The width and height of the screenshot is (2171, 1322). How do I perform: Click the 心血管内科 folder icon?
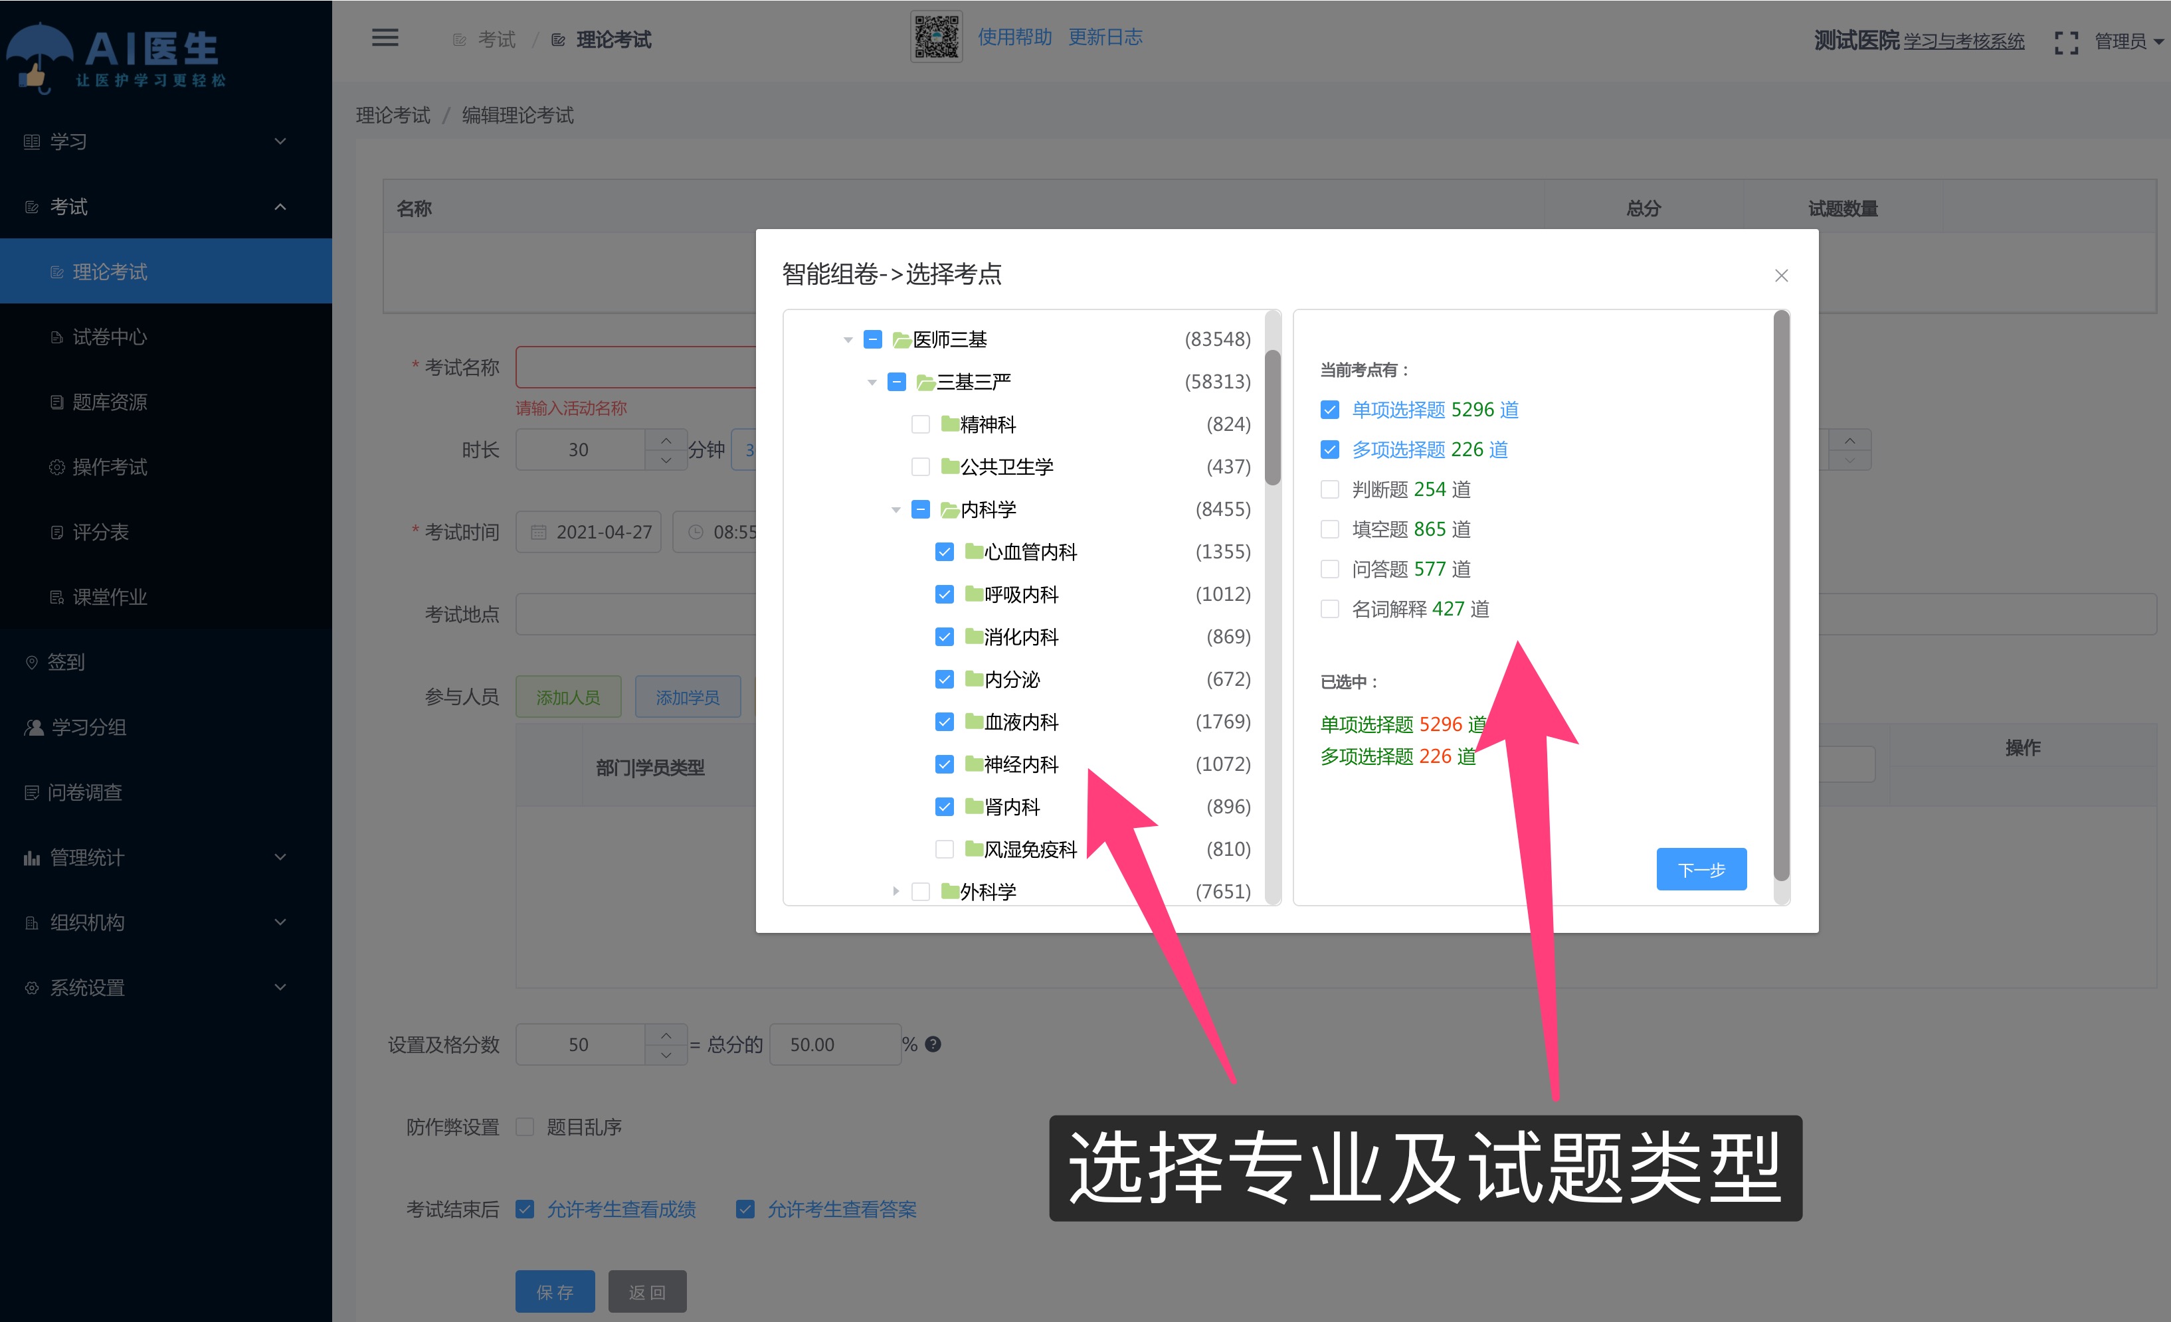tap(974, 551)
